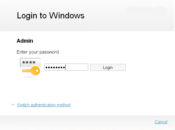Focus the password input field
The width and height of the screenshot is (175, 130).
click(x=66, y=67)
